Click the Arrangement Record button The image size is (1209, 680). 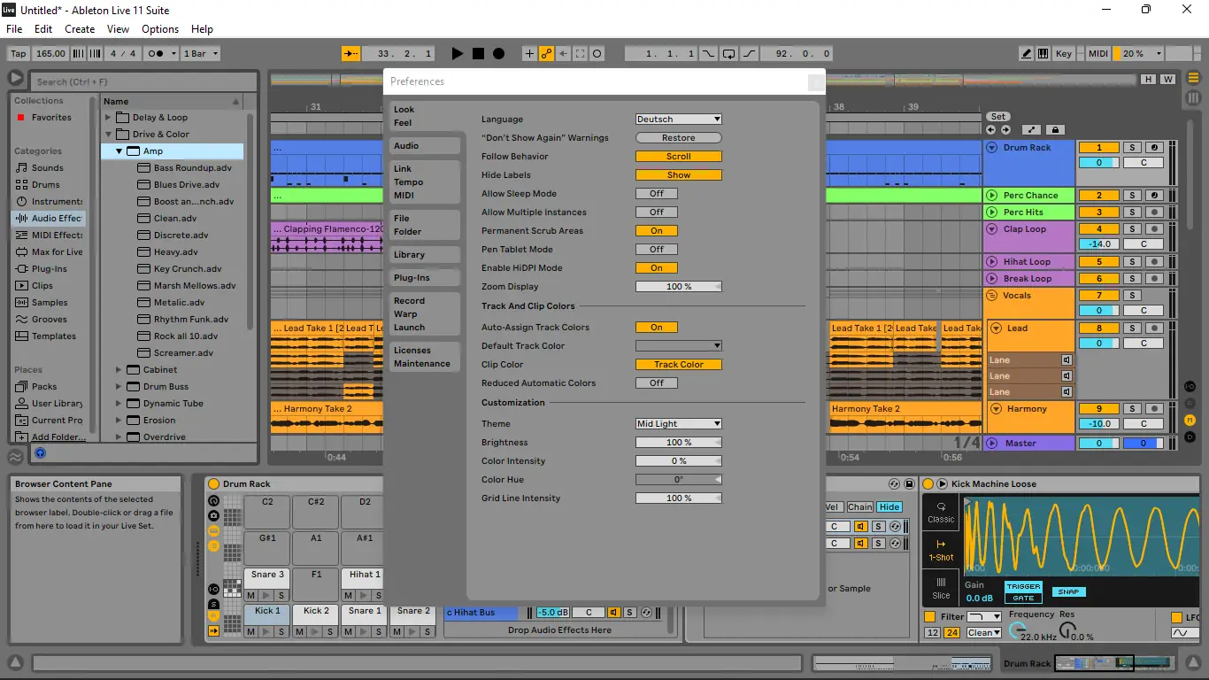499,54
